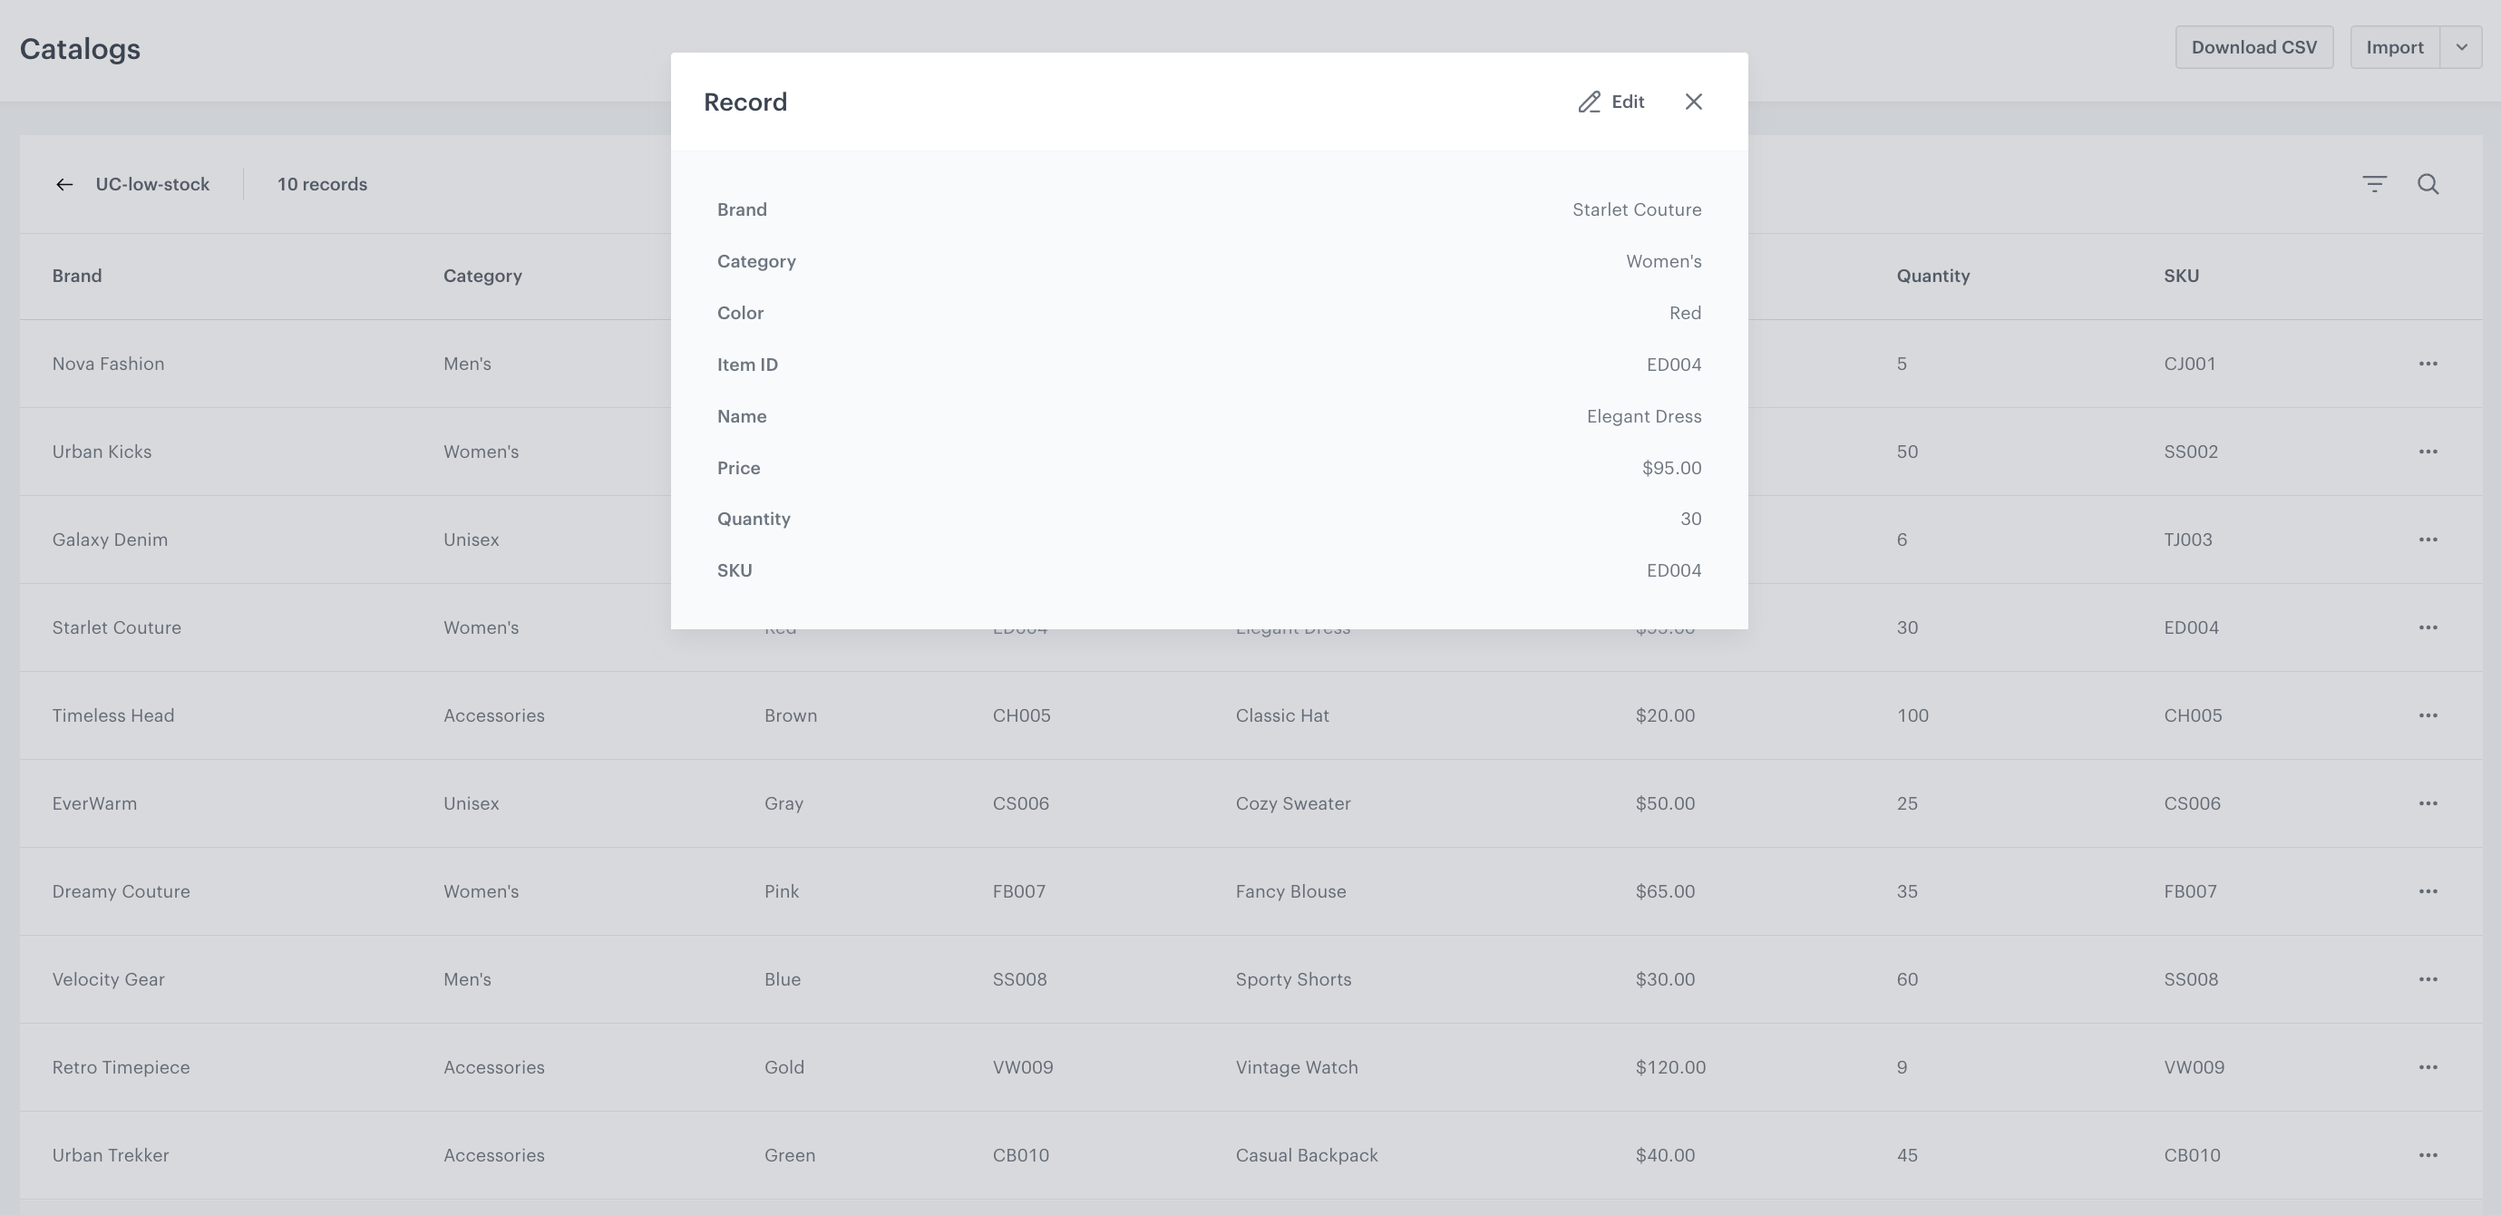The height and width of the screenshot is (1215, 2501).
Task: Click the Brand column header
Action: click(x=77, y=276)
